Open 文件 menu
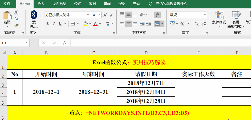This screenshot has width=251, height=120. (7, 4)
